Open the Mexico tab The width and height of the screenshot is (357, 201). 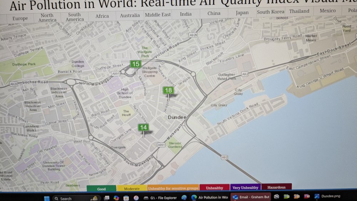[x=328, y=11]
